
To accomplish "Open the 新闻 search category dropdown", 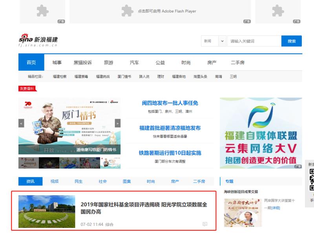I will click(x=214, y=41).
